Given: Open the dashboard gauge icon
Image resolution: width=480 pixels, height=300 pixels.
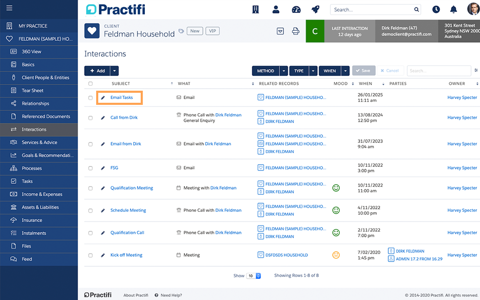Looking at the screenshot, I should coord(296,10).
